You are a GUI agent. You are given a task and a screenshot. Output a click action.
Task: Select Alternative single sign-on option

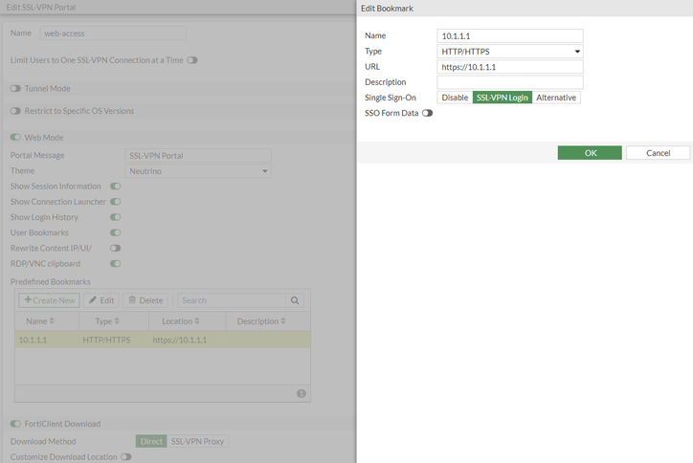pos(556,98)
